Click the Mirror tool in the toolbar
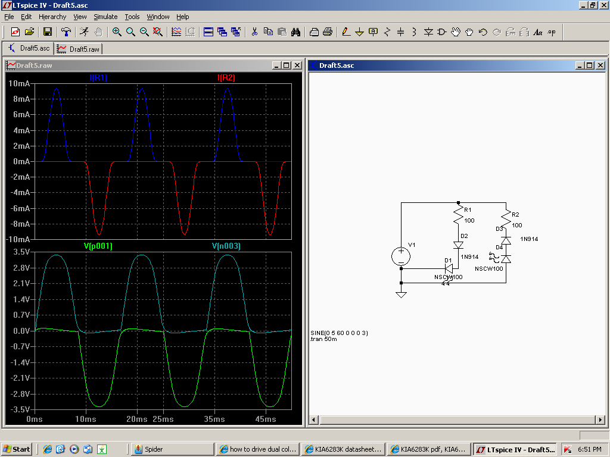 [524, 32]
